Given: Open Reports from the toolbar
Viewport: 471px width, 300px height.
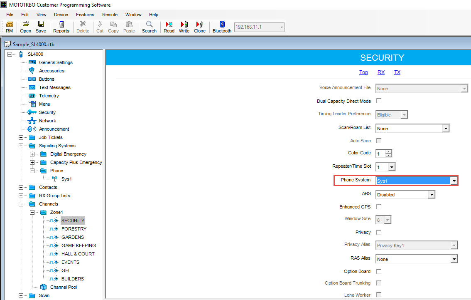Looking at the screenshot, I should 61,27.
